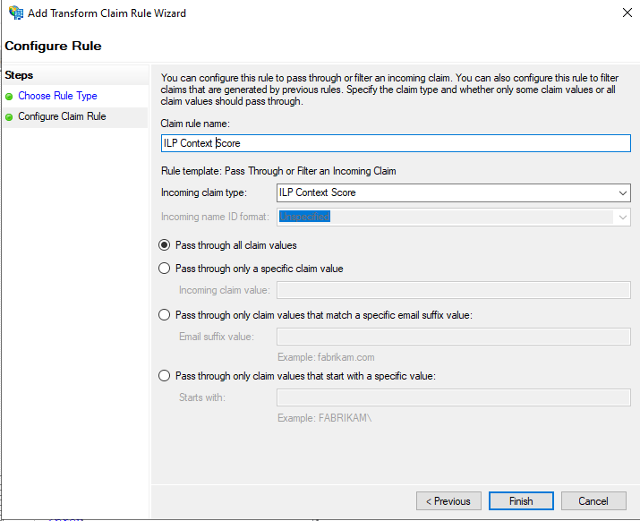Click green bullet beside Choose Rule Type
This screenshot has width=640, height=521.
click(9, 97)
